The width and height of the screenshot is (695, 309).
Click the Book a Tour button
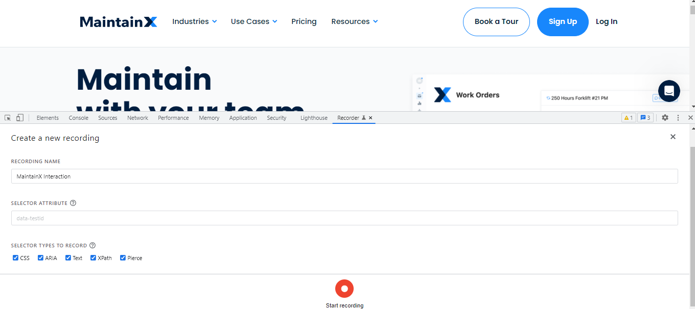click(x=496, y=22)
